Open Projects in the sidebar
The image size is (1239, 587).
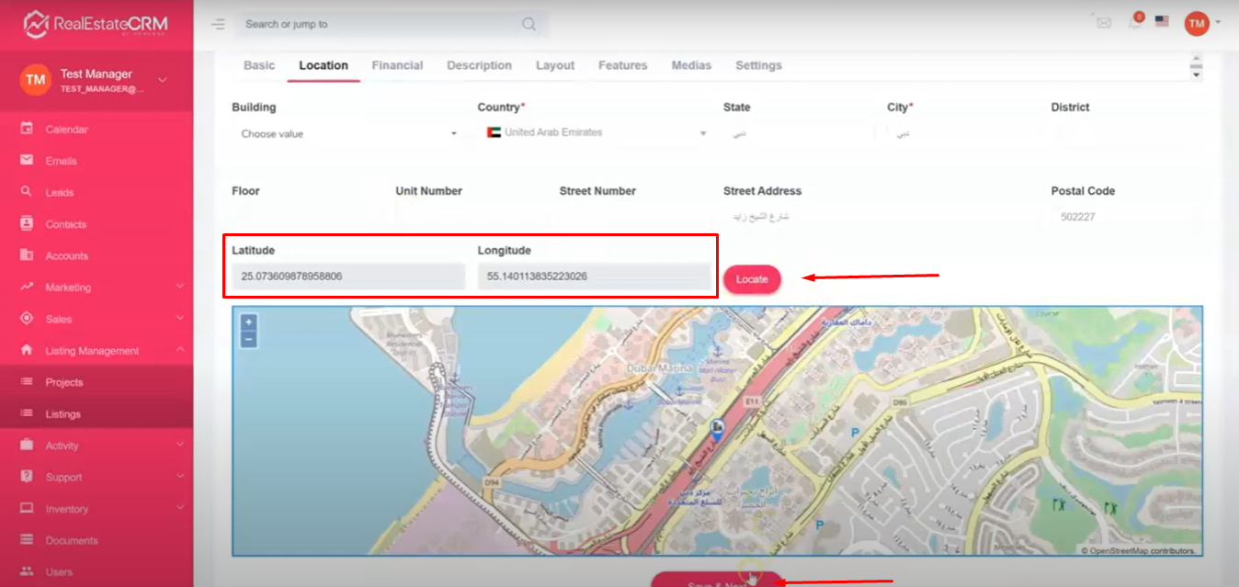tap(64, 382)
